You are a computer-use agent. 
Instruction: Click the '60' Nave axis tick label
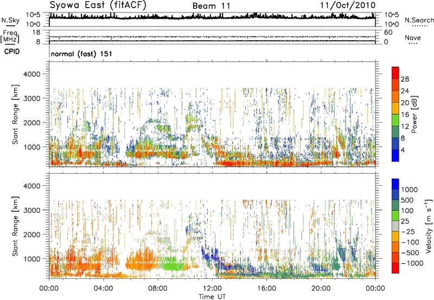pyautogui.click(x=388, y=32)
